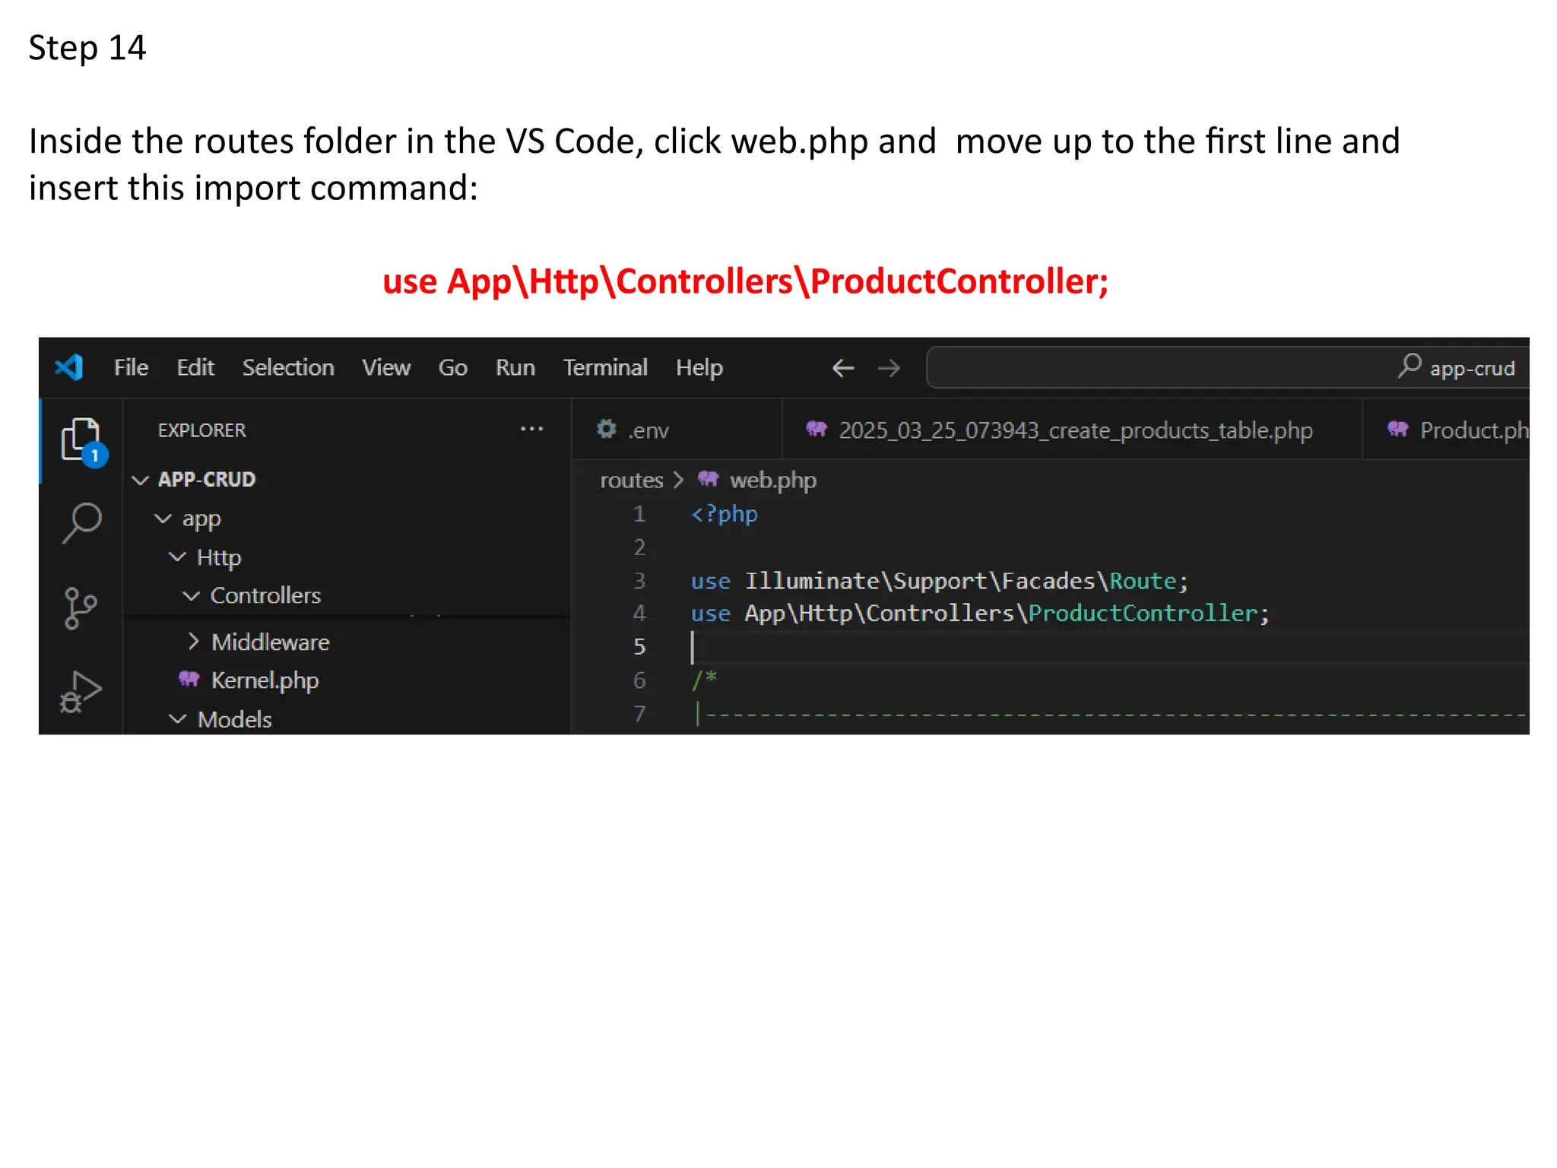Click the ProductController use statement on line 4

(x=980, y=613)
